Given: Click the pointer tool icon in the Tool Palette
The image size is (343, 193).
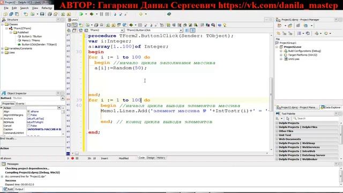Looking at the screenshot, I should point(288,118).
